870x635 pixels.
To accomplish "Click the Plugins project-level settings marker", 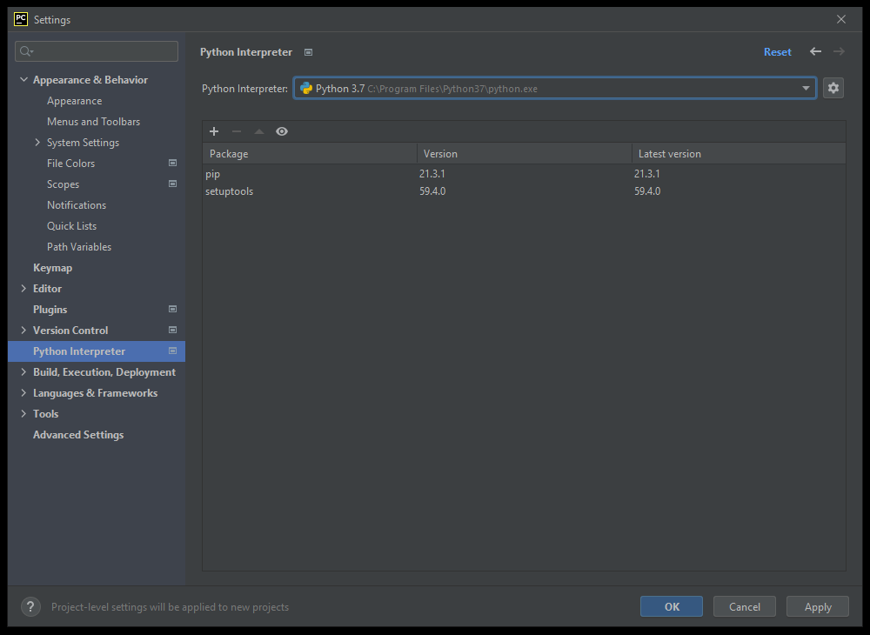I will click(x=172, y=309).
